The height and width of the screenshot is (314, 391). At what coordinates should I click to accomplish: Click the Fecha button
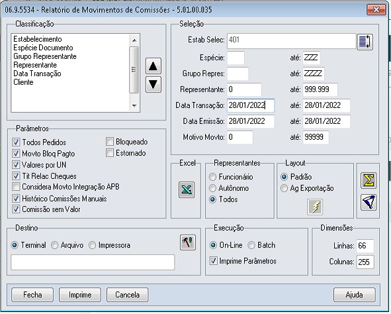(32, 295)
